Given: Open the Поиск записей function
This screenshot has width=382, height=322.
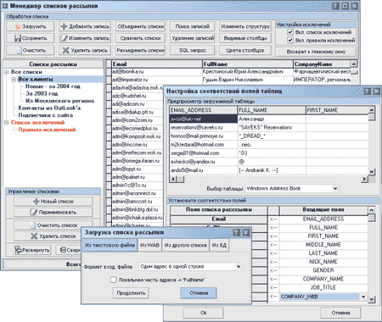Looking at the screenshot, I should 193,26.
